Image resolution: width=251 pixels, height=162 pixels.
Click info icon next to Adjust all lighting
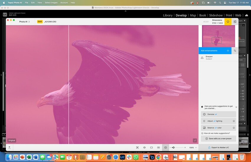[234, 121]
